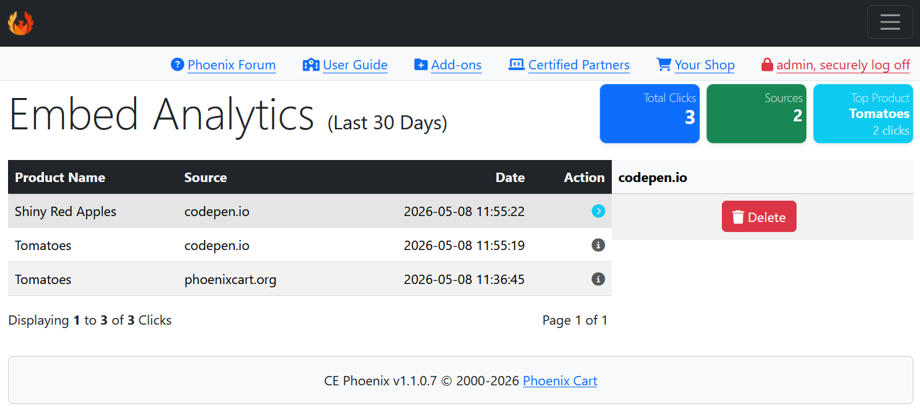The width and height of the screenshot is (920, 410).
Task: Click the Sources green card
Action: (757, 113)
